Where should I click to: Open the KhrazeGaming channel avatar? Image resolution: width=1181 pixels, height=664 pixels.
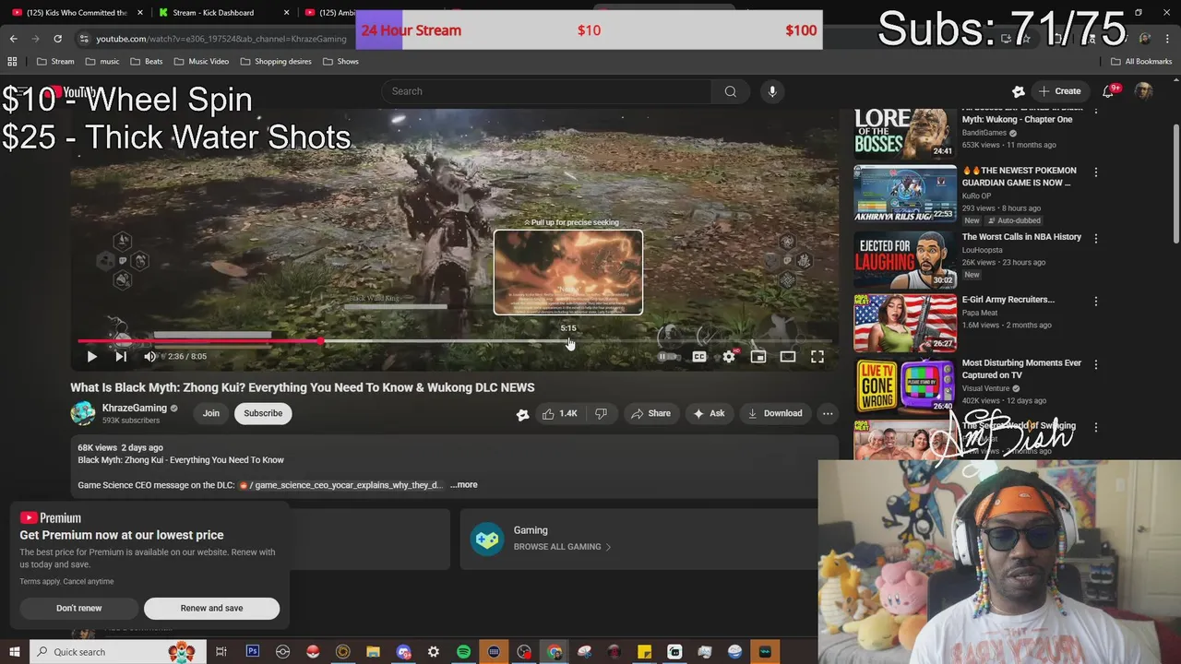83,413
